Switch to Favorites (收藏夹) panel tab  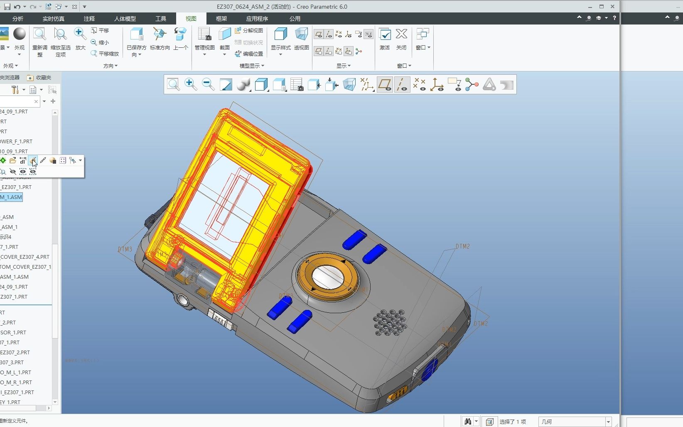[x=39, y=77]
